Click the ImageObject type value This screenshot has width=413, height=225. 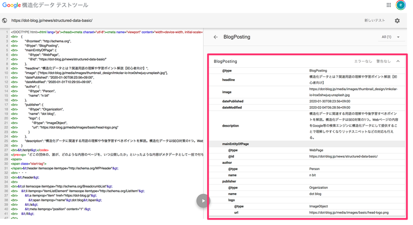318,206
